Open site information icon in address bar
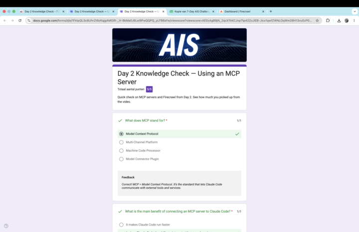Image resolution: width=359 pixels, height=232 pixels. [29, 20]
